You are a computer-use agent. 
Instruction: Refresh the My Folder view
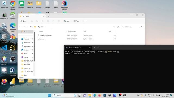pos(118,27)
